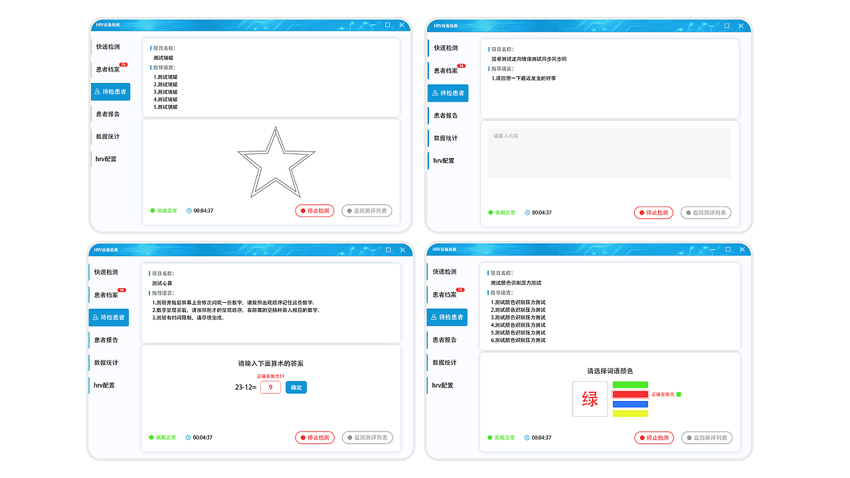Select the blue color bar answer
Viewport: 850px width, 478px height.
tap(630, 404)
